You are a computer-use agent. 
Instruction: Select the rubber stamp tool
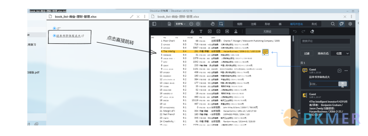point(236,31)
